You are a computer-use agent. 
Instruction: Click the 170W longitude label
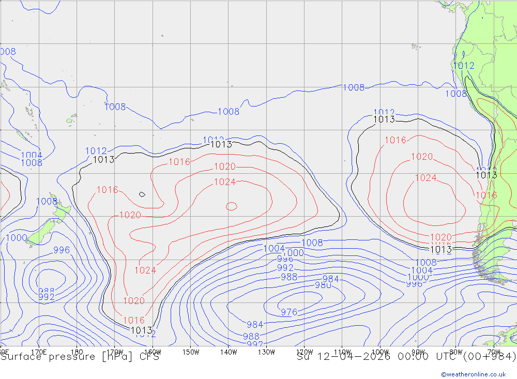pos(115,352)
